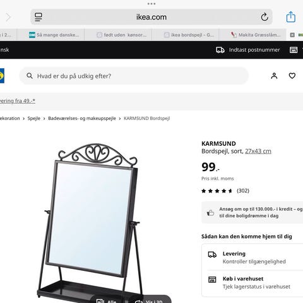The height and width of the screenshot is (303, 303).
Task: Click the ikea.com address bar
Action: point(151,17)
